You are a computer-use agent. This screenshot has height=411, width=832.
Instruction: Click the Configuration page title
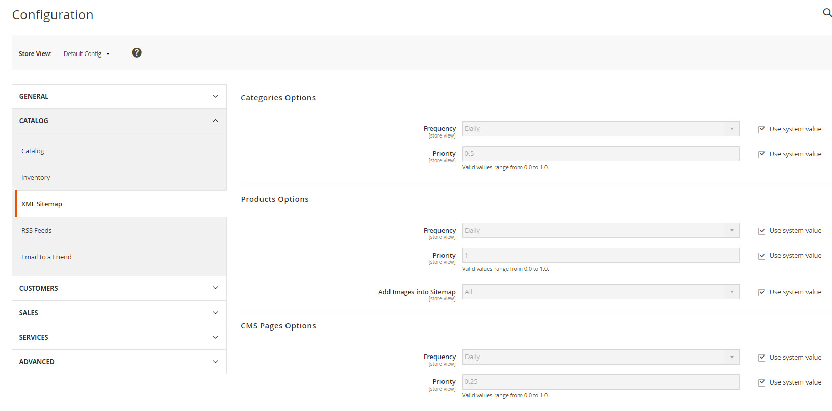pyautogui.click(x=53, y=15)
